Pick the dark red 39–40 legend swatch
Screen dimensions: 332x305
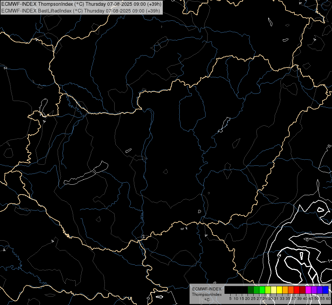tap(302, 290)
